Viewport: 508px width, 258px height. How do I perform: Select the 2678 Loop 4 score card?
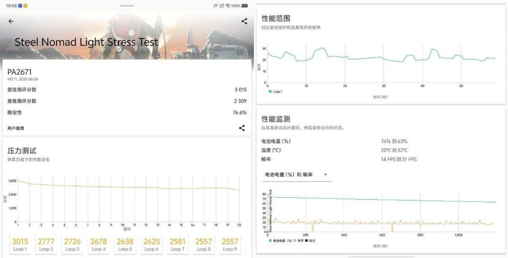click(x=98, y=244)
